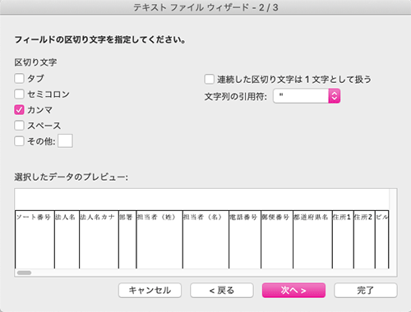Select the 電話番号 column in preview
Viewport: 411px width, 312px height.
pos(245,240)
